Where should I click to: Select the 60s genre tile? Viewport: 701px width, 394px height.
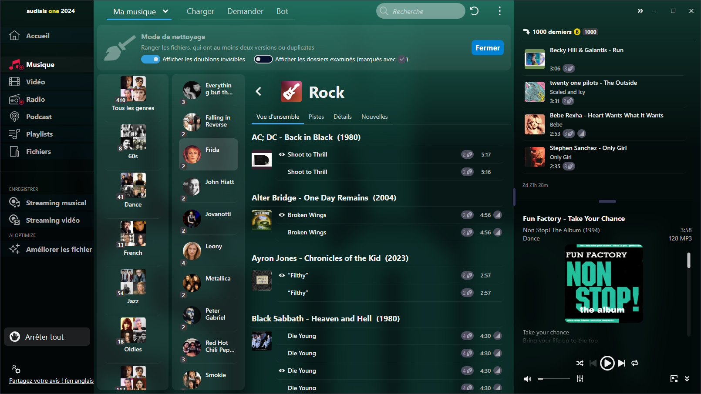(x=133, y=142)
